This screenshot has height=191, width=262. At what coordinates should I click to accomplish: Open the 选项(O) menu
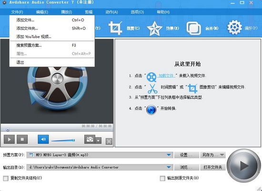point(137,12)
